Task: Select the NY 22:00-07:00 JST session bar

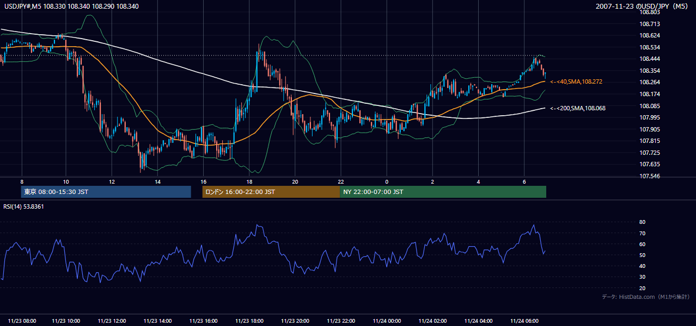Action: coord(443,192)
